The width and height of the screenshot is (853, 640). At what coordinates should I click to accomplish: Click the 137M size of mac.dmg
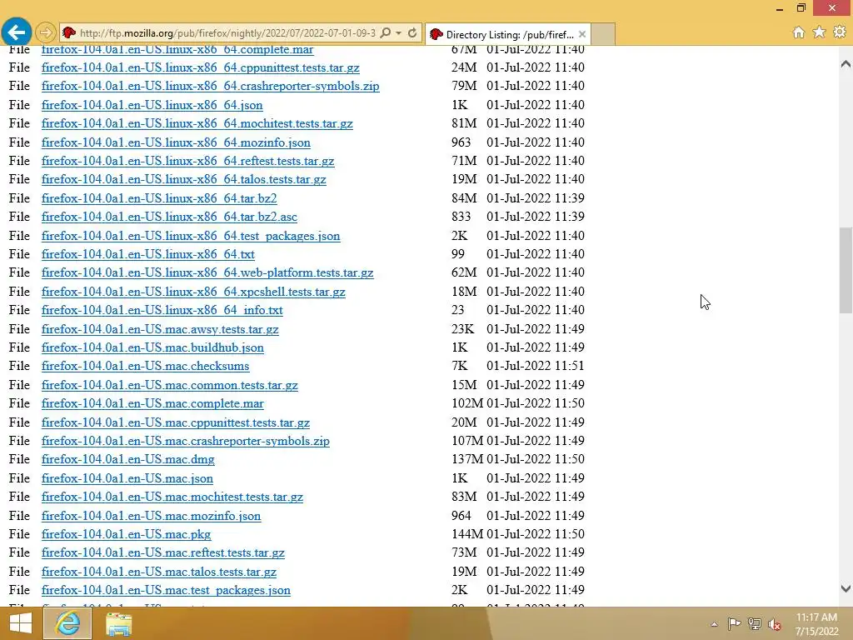(x=467, y=459)
